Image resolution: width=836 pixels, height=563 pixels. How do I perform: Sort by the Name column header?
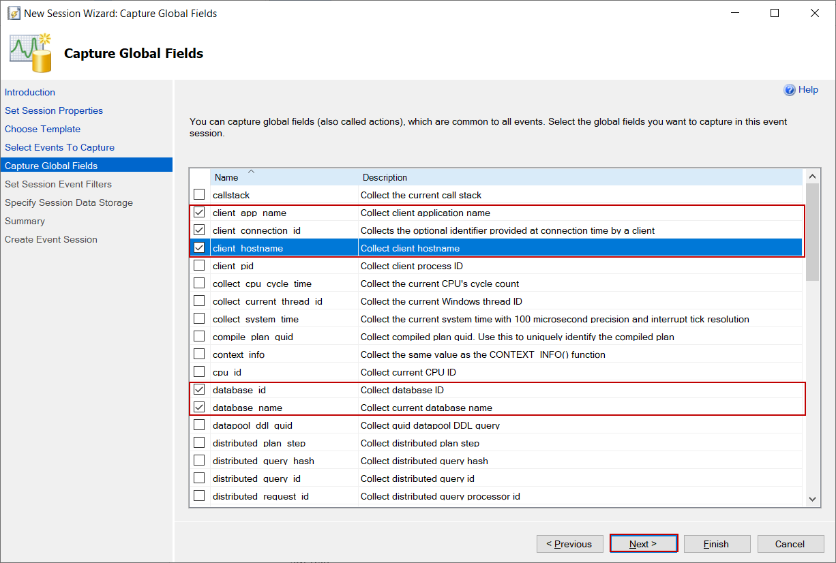click(226, 177)
